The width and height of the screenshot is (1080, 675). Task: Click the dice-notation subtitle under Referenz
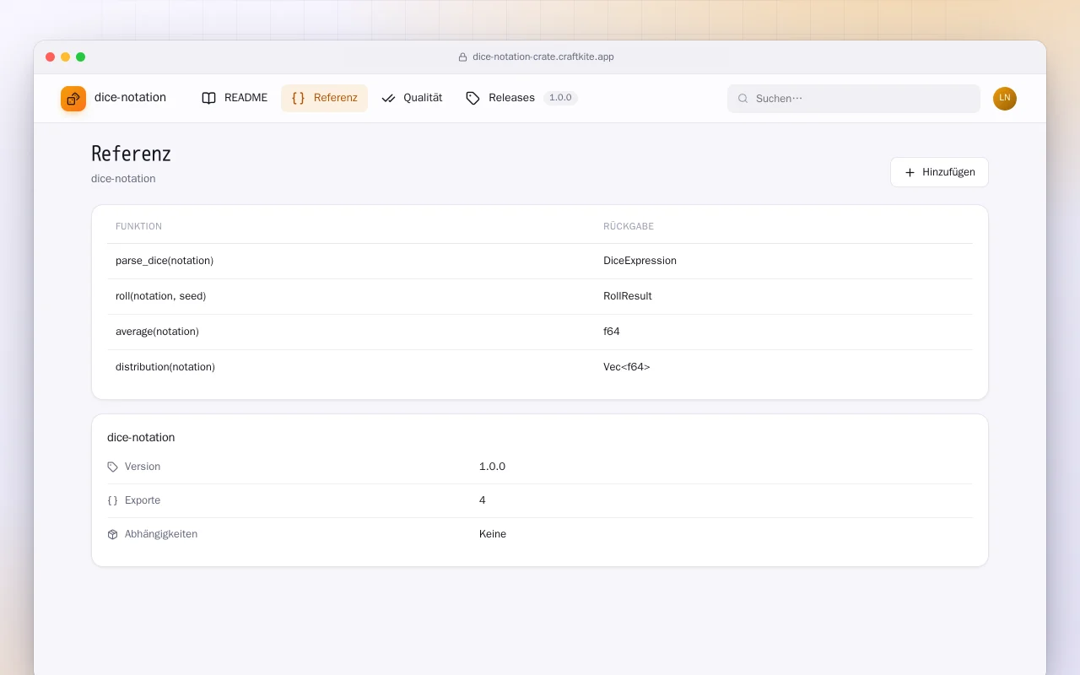[123, 179]
